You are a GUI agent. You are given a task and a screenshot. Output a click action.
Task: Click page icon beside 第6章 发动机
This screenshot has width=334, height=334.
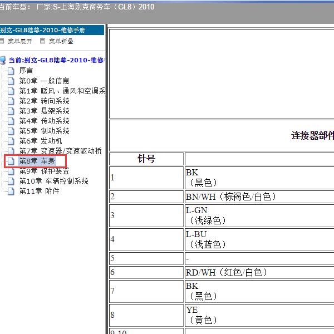pyautogui.click(x=11, y=141)
